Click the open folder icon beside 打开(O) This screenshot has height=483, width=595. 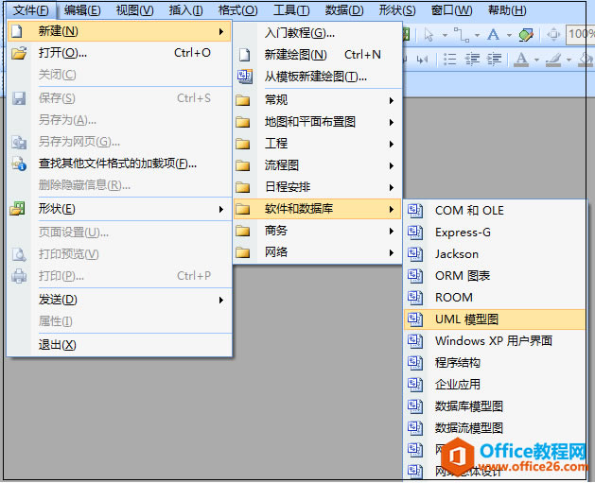[x=19, y=53]
